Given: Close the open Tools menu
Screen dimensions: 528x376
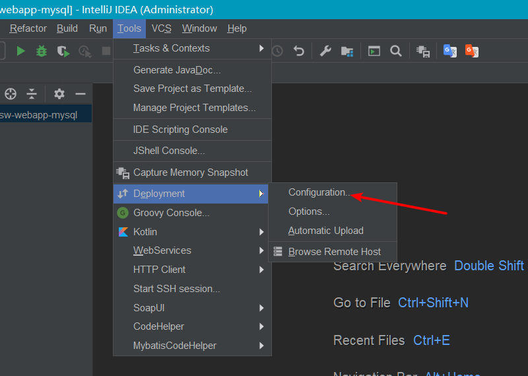Looking at the screenshot, I should click(x=129, y=28).
